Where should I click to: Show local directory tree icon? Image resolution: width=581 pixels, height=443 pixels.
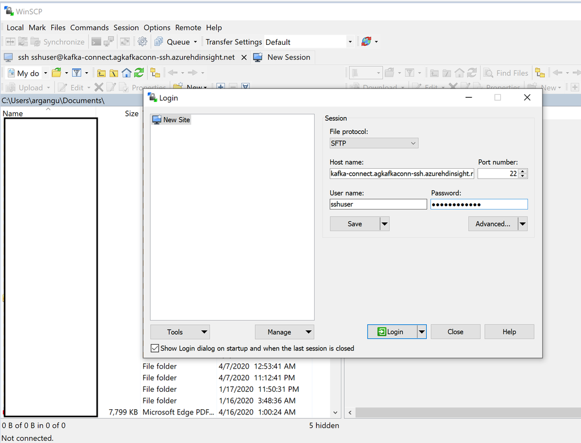tap(155, 73)
